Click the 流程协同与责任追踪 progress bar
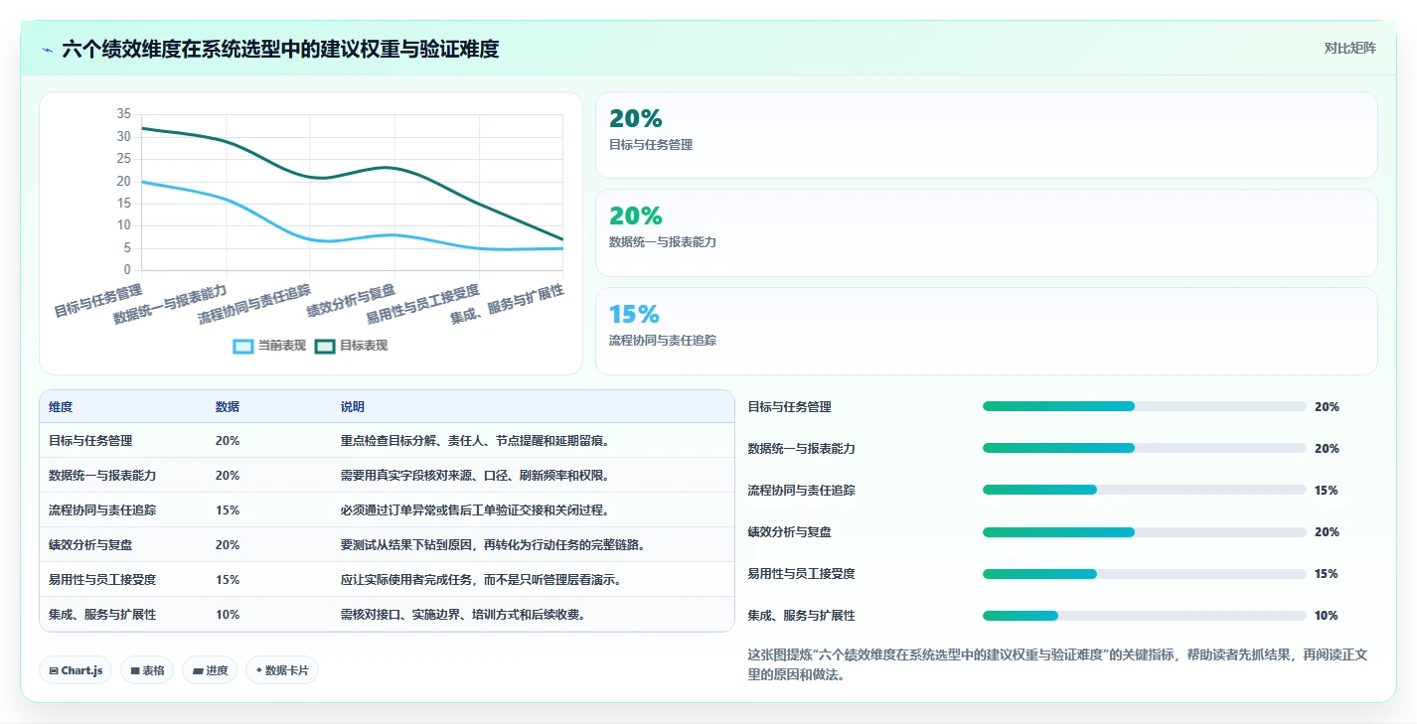The width and height of the screenshot is (1417, 724). (1144, 490)
